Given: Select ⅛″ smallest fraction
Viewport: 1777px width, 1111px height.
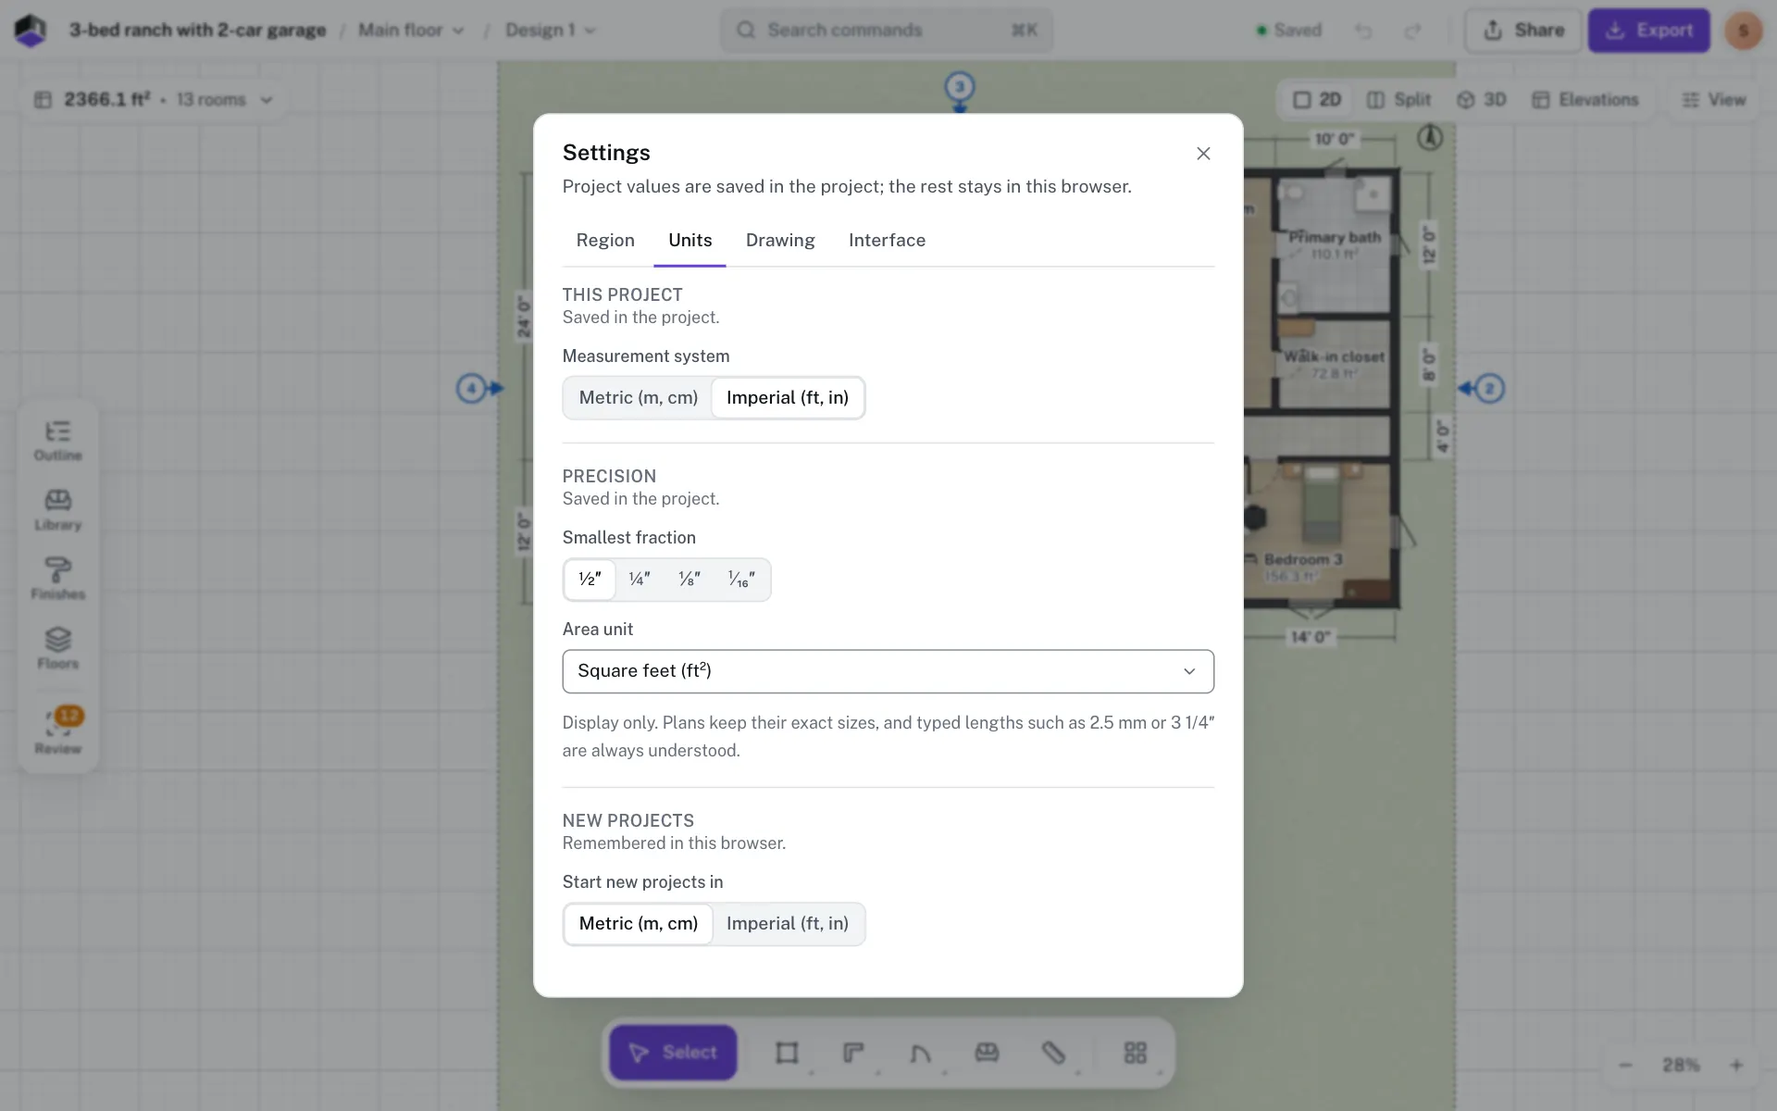Looking at the screenshot, I should pos(690,580).
